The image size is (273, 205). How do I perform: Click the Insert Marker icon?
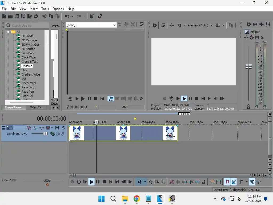[x=212, y=182]
